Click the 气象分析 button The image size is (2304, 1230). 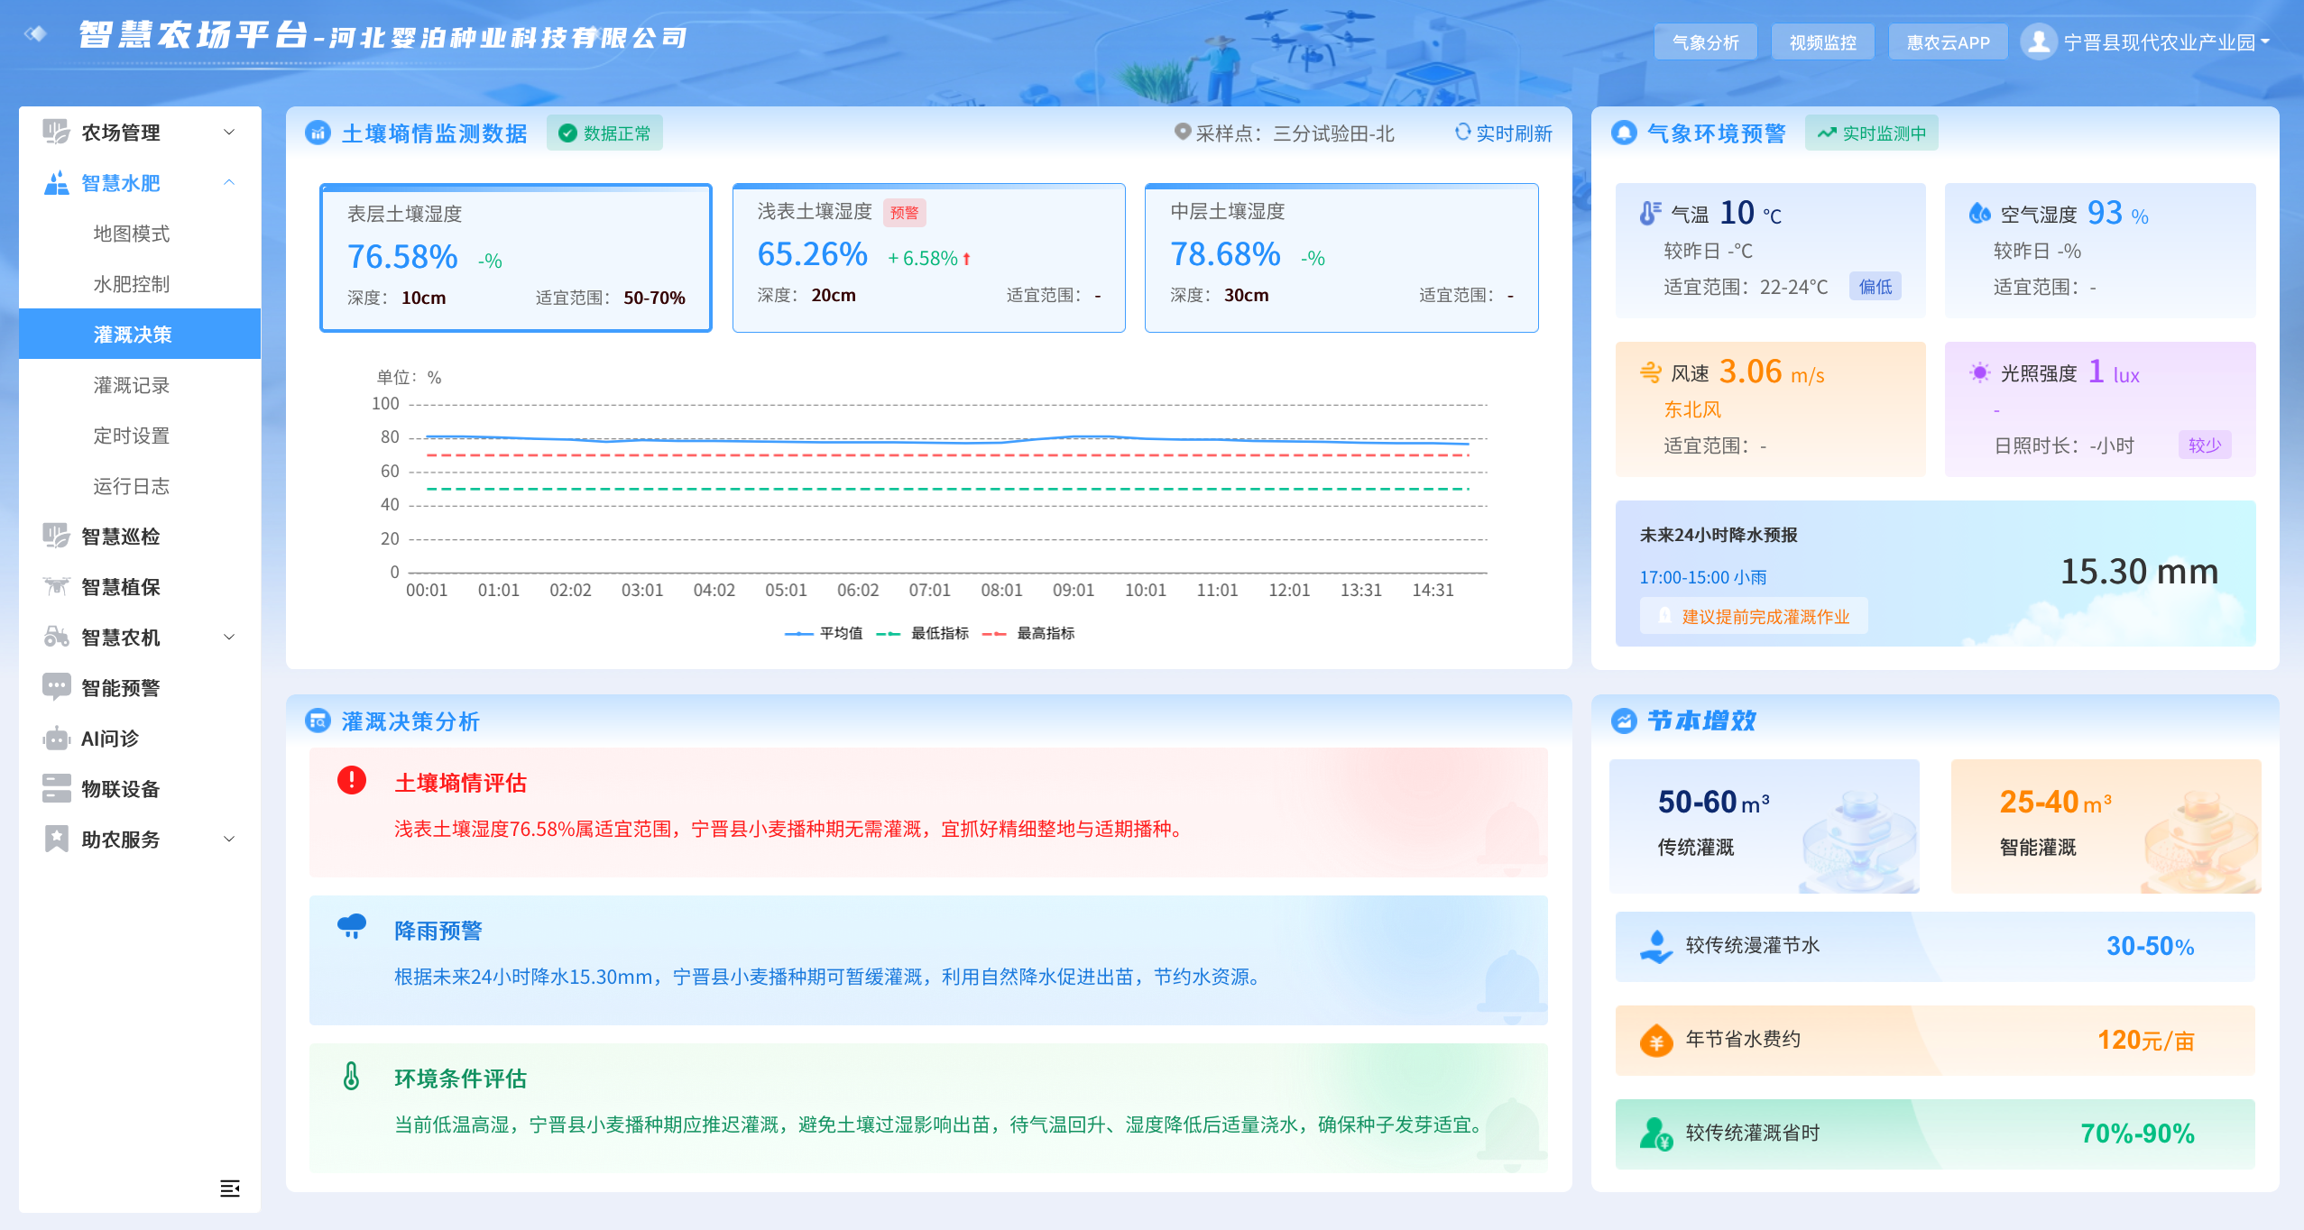1705,42
